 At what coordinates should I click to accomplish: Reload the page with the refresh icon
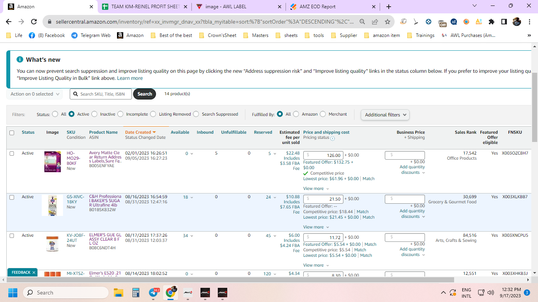tap(34, 22)
